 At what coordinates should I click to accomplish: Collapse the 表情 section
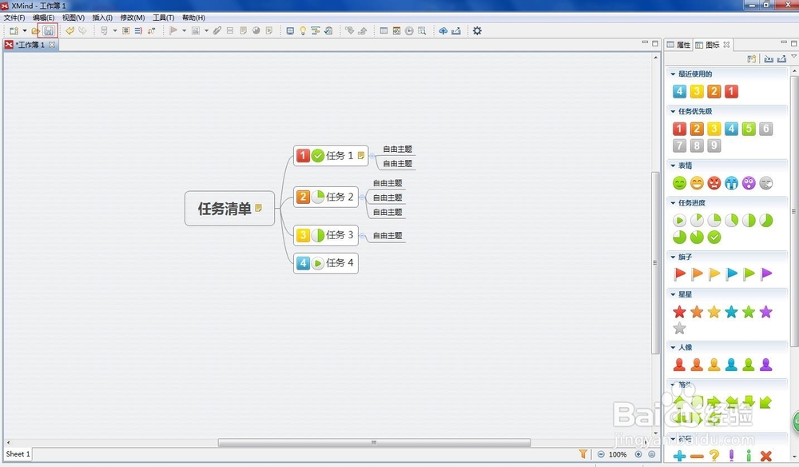(673, 166)
